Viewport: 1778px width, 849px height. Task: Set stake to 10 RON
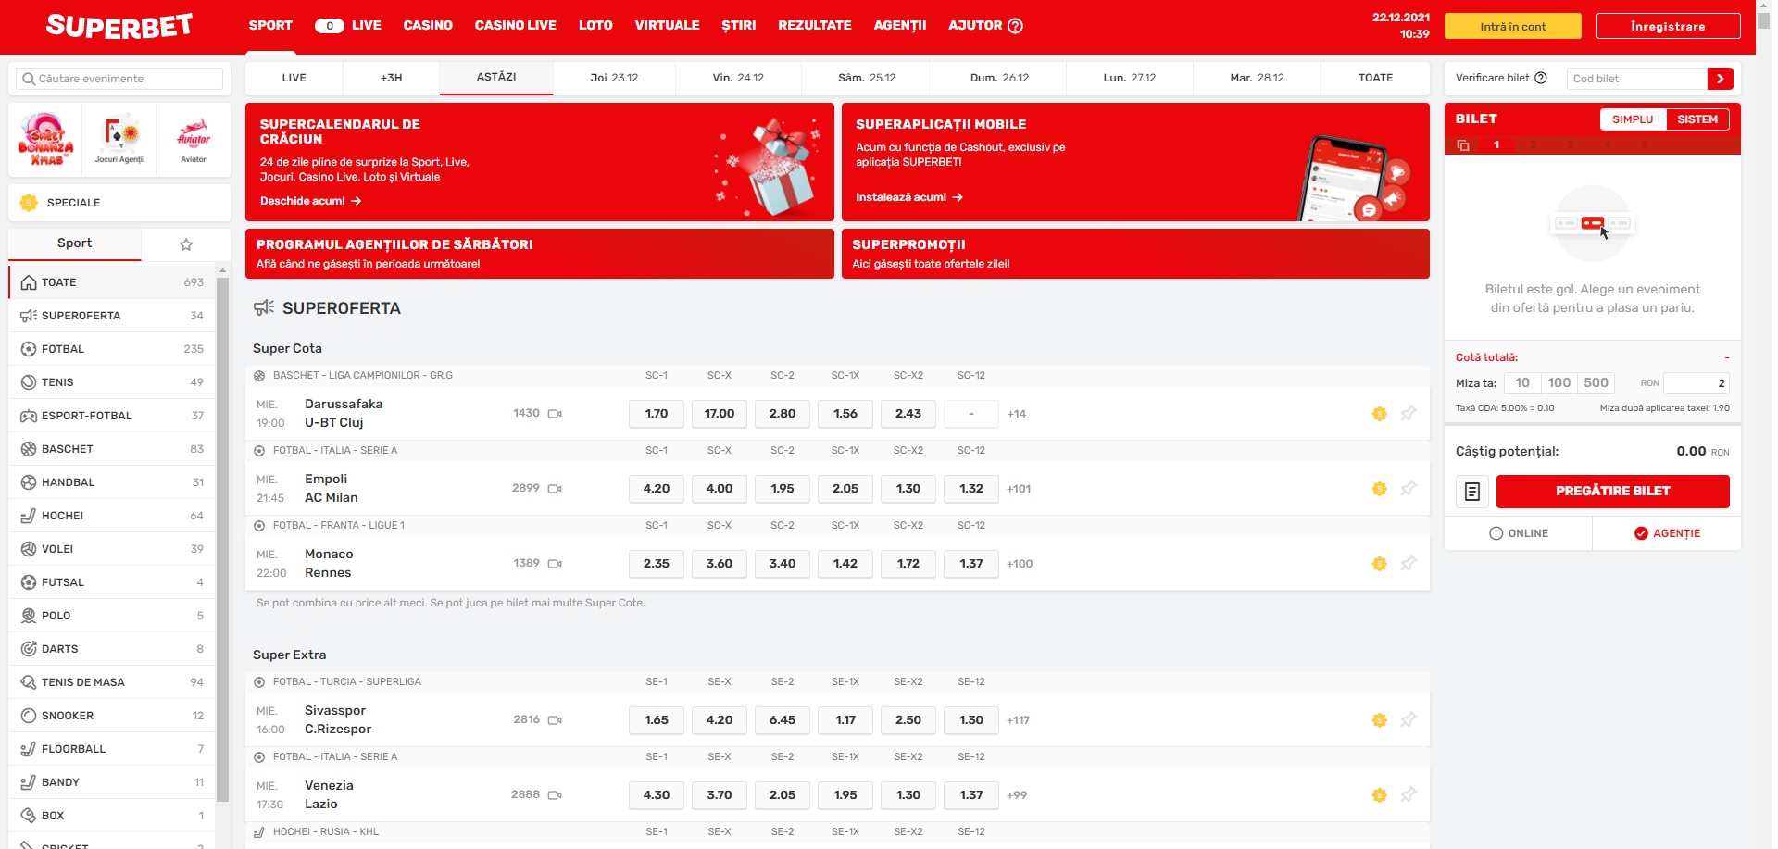coord(1522,383)
